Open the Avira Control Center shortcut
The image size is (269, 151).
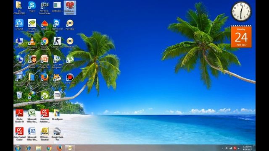(19, 134)
